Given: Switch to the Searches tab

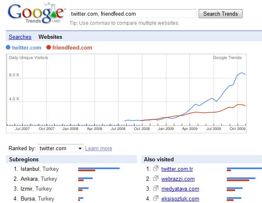Looking at the screenshot, I should coord(20,37).
